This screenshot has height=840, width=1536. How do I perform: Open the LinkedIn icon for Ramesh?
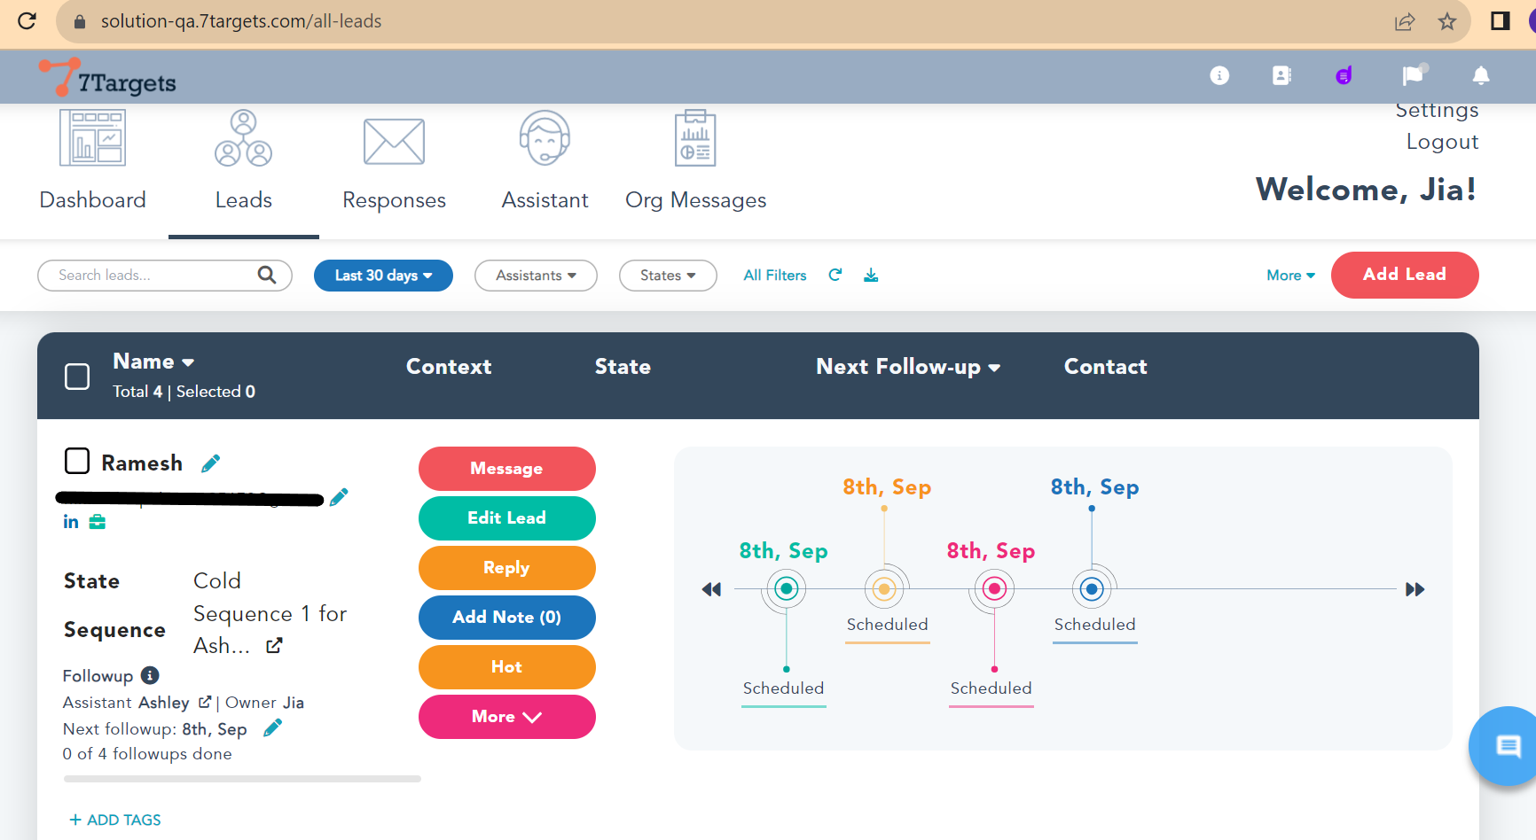coord(71,522)
